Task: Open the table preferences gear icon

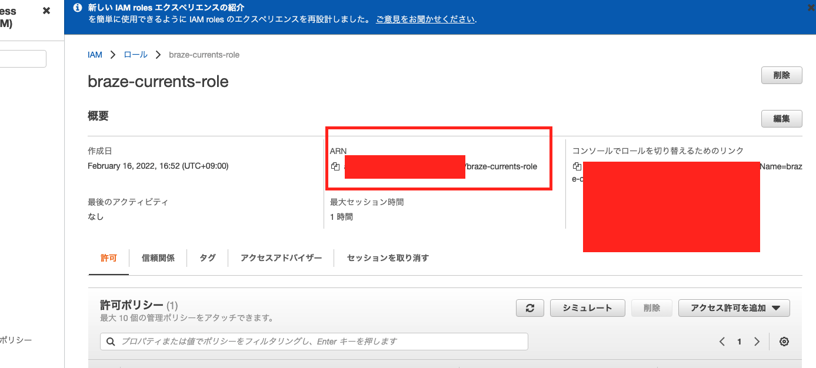Action: click(x=784, y=342)
